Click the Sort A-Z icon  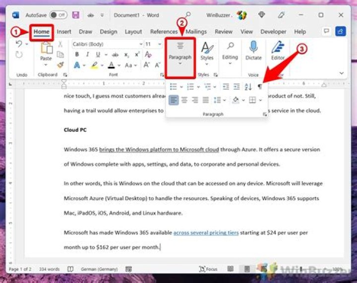point(248,86)
